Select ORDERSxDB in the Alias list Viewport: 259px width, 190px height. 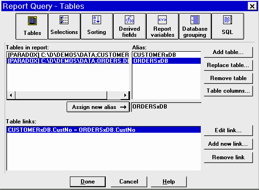(166, 61)
